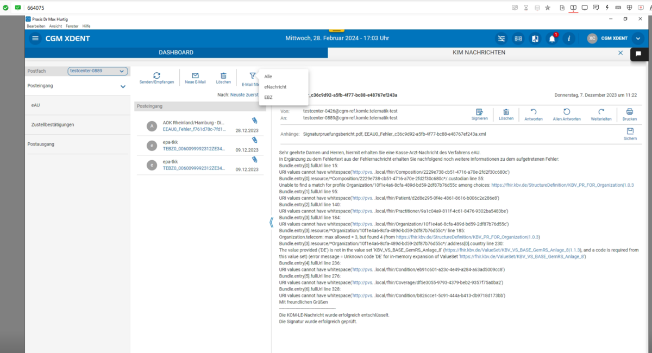Open the notification bell
This screenshot has width=652, height=353.
pos(552,39)
